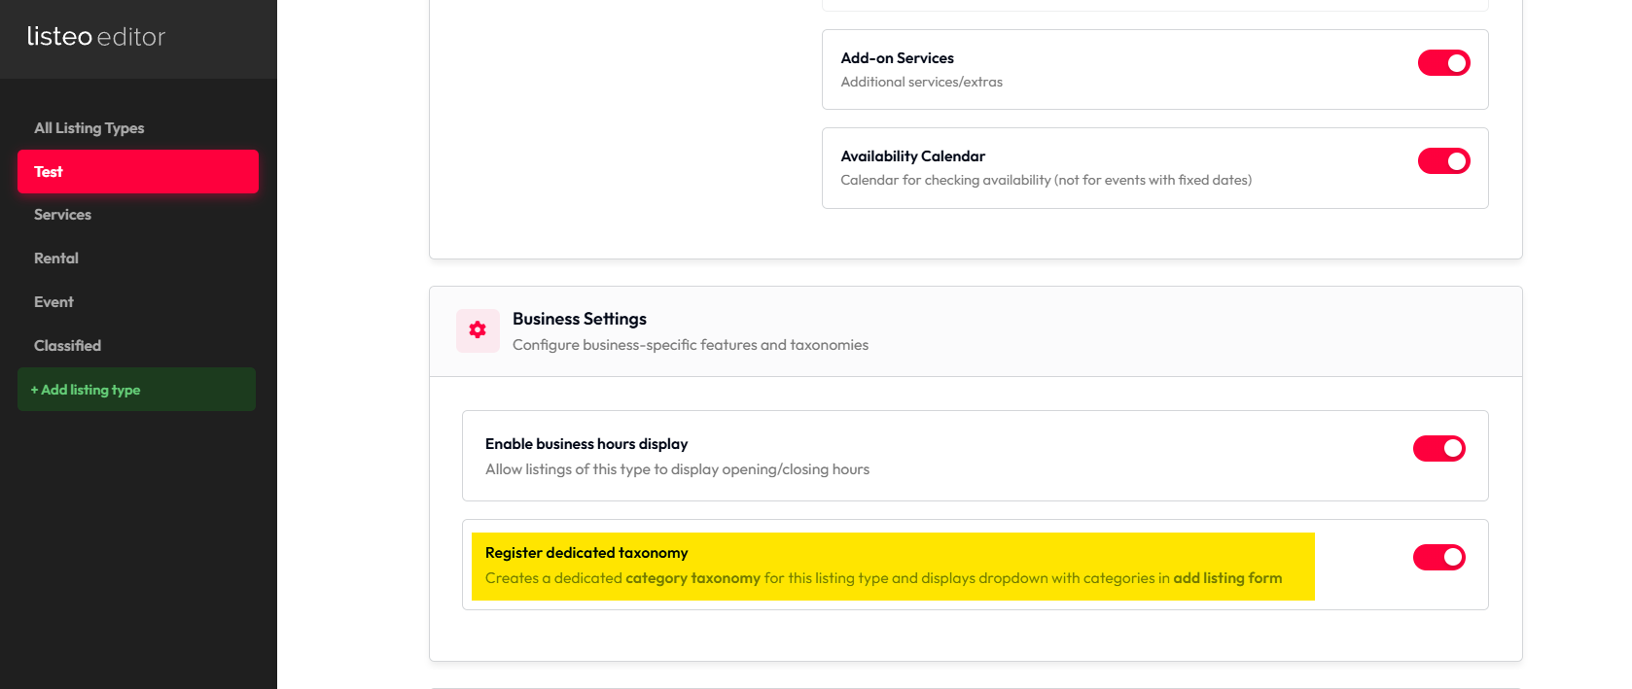Go to the Services listing type
This screenshot has height=689, width=1632.
click(63, 215)
